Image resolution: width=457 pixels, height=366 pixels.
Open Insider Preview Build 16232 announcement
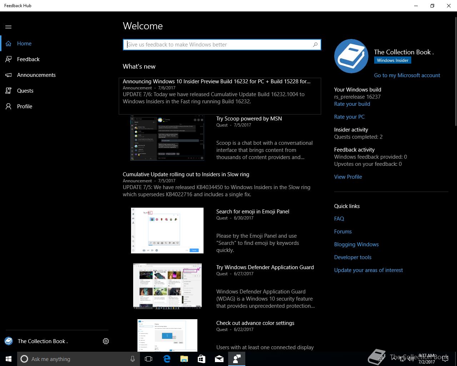[220, 96]
